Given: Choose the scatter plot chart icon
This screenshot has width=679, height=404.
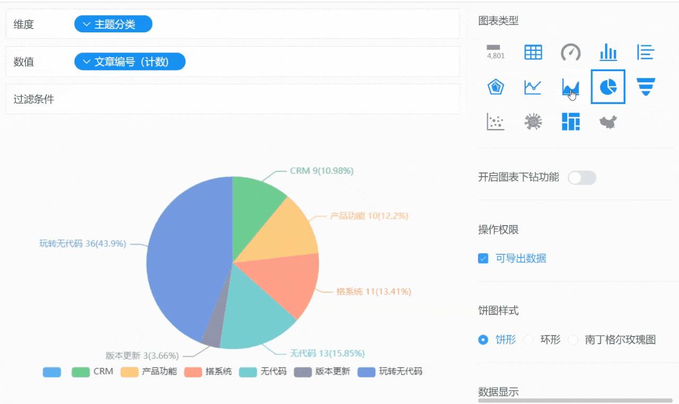Looking at the screenshot, I should pyautogui.click(x=495, y=122).
